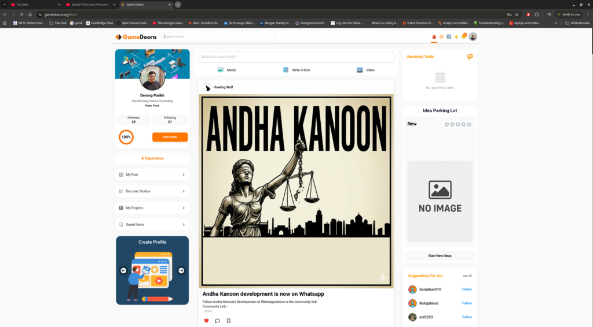Click the See All suggestions link
The height and width of the screenshot is (327, 593).
467,276
